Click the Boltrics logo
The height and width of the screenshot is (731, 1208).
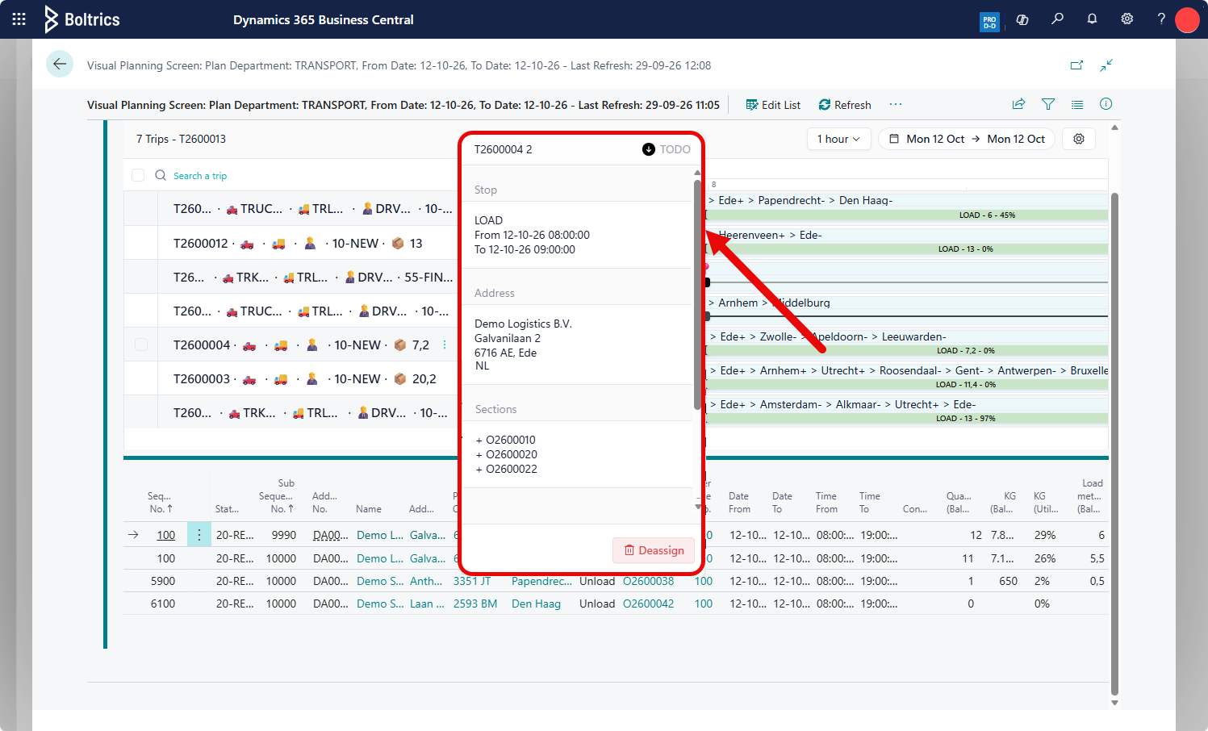pyautogui.click(x=82, y=19)
